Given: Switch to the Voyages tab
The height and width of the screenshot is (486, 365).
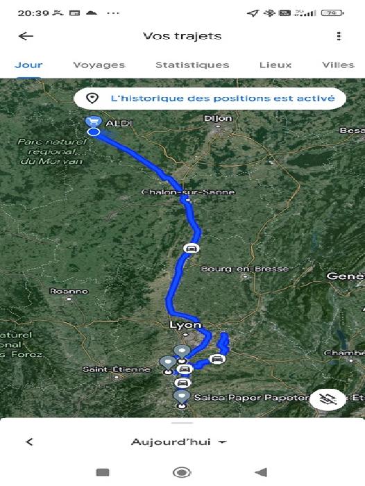Looking at the screenshot, I should click(99, 65).
